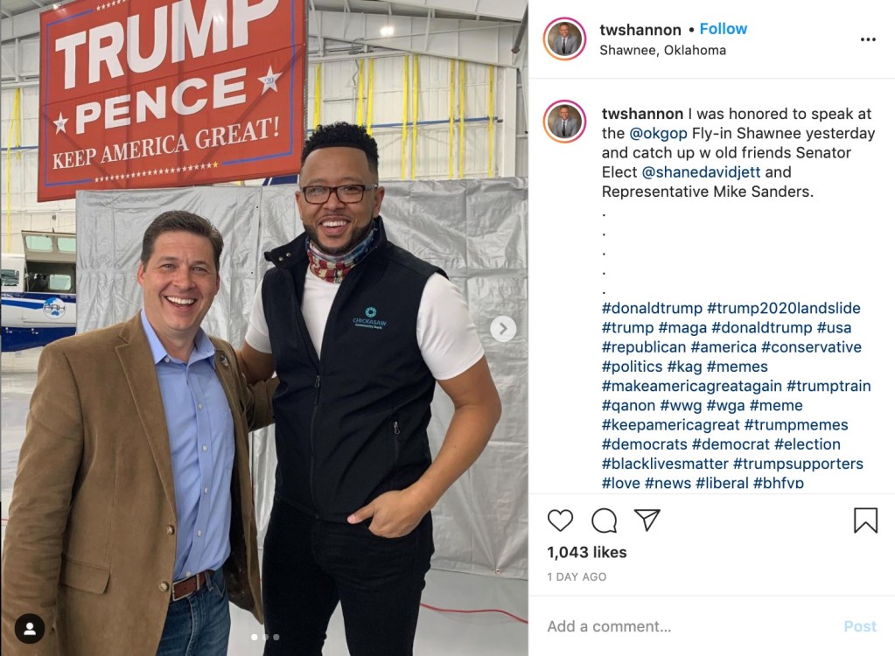Open more options three-dot menu
895x656 pixels.
[868, 39]
